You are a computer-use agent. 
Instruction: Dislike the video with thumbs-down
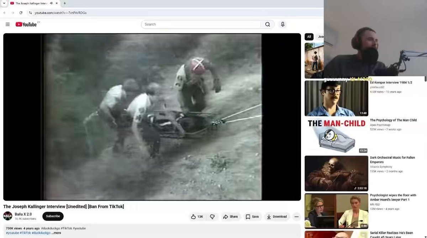click(212, 217)
